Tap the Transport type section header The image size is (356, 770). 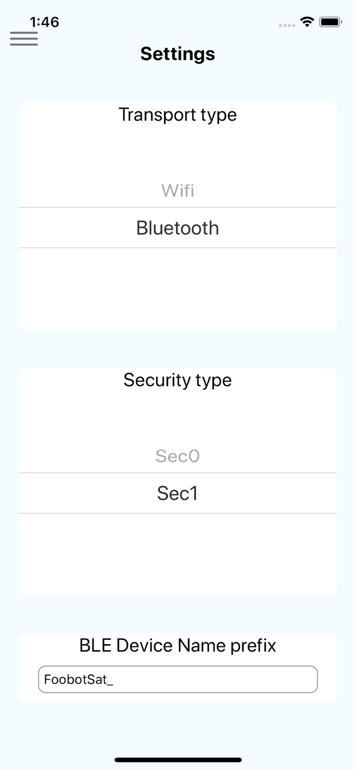pos(178,115)
